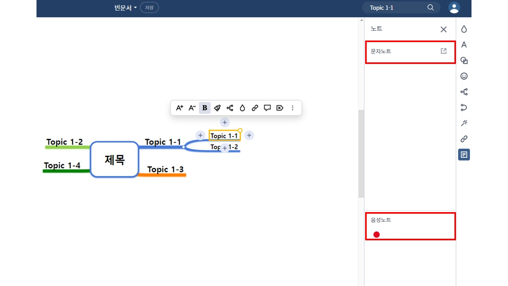Add child topic right of selected Topic 1-1

click(x=249, y=135)
